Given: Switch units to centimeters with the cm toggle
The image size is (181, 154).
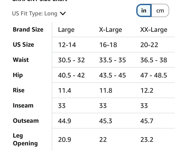Looking at the screenshot, I should (x=160, y=11).
